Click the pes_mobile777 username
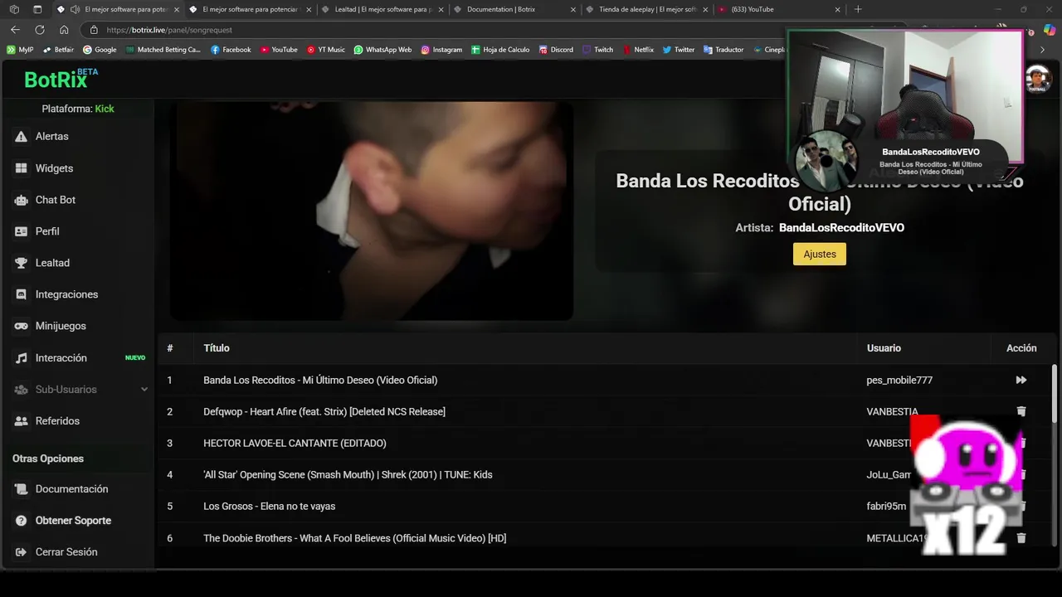 click(899, 381)
